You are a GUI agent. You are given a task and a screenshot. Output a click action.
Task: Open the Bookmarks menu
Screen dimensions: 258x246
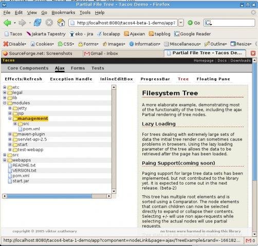[x=63, y=13]
